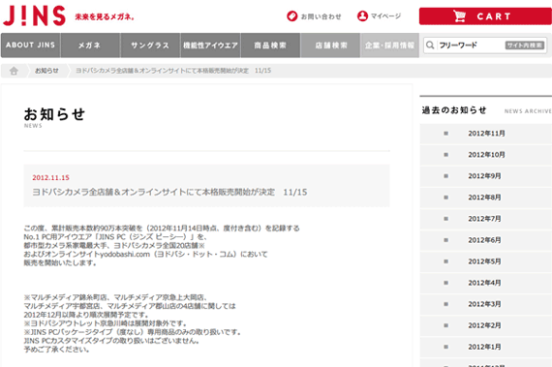The height and width of the screenshot is (367, 552).
Task: Open マイページ user icon link
Action: (x=379, y=16)
